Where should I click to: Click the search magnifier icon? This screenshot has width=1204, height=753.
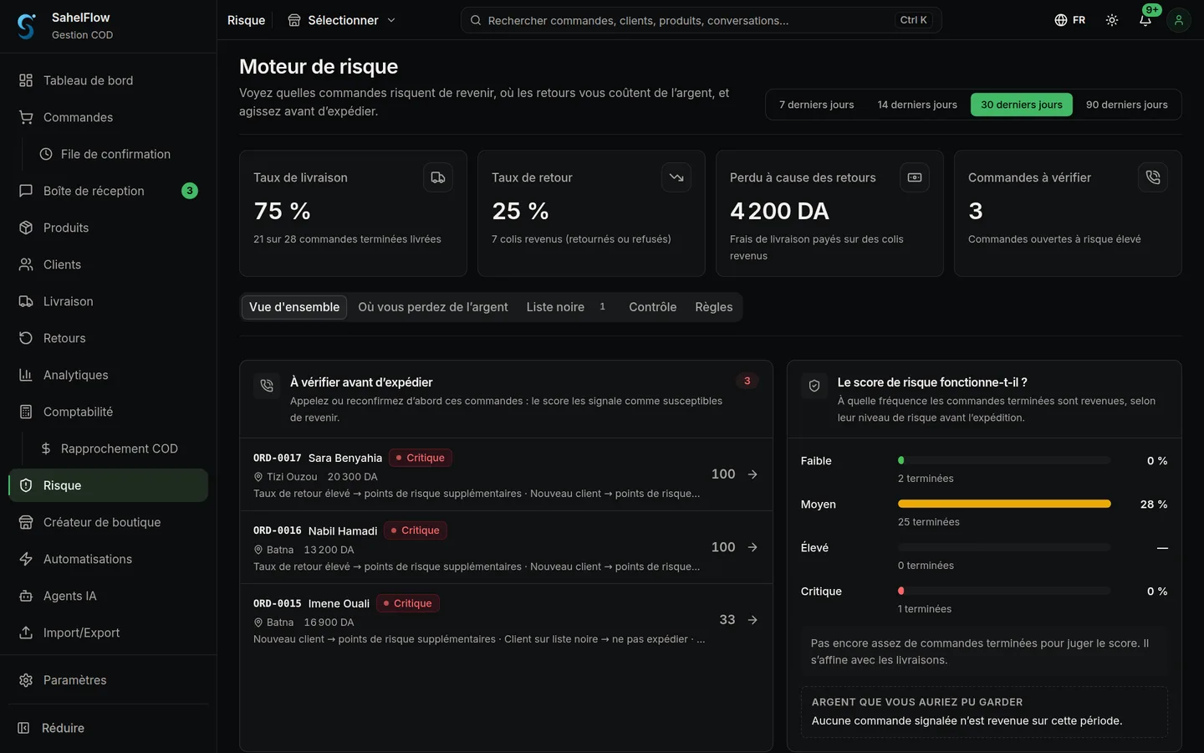[x=476, y=20]
